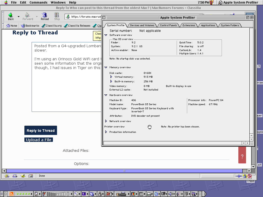Click the Reply to Thread button

(x=41, y=130)
